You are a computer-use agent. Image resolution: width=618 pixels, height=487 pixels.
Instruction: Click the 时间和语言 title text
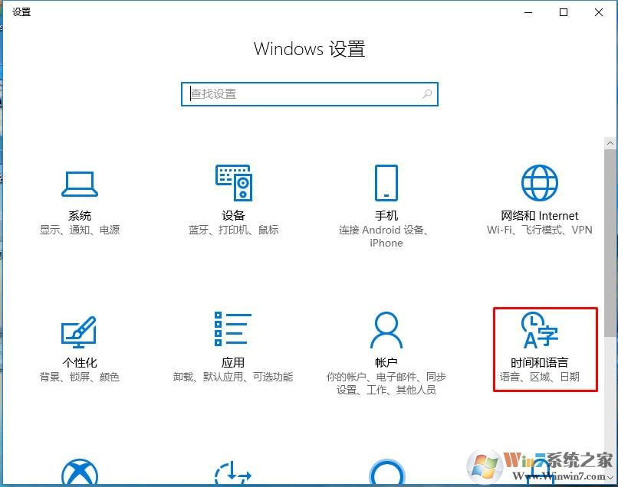point(540,363)
